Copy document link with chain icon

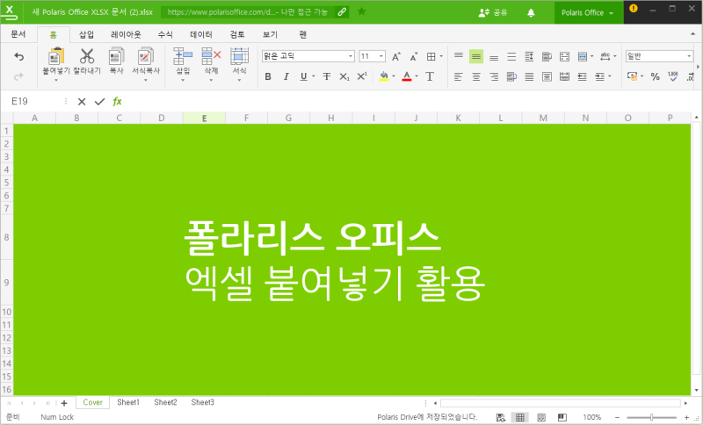point(342,11)
